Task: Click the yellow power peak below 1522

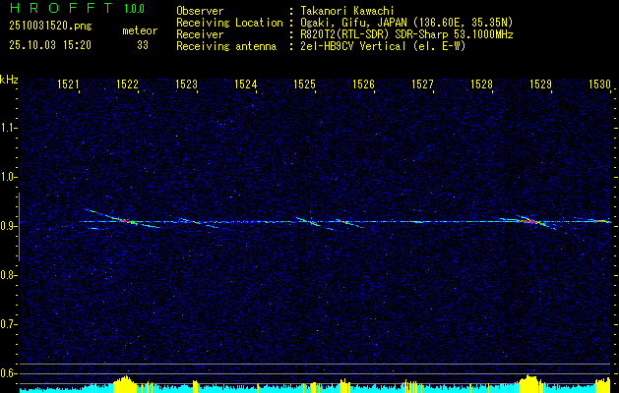Action: 124,383
